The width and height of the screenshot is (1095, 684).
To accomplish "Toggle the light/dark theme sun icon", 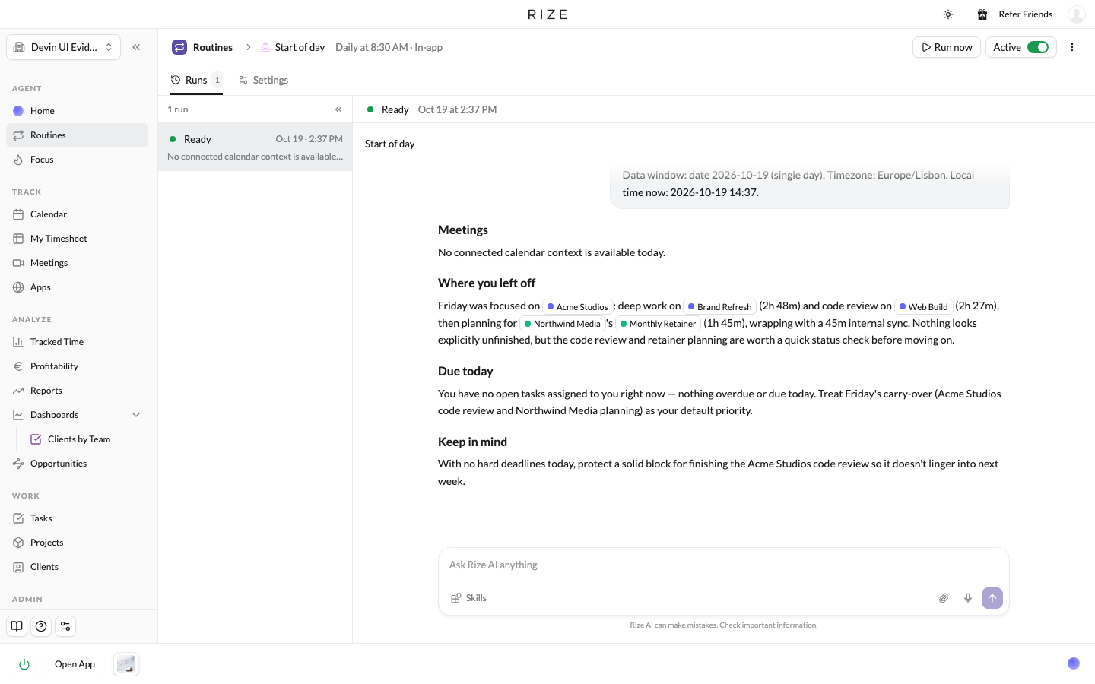I will click(948, 14).
